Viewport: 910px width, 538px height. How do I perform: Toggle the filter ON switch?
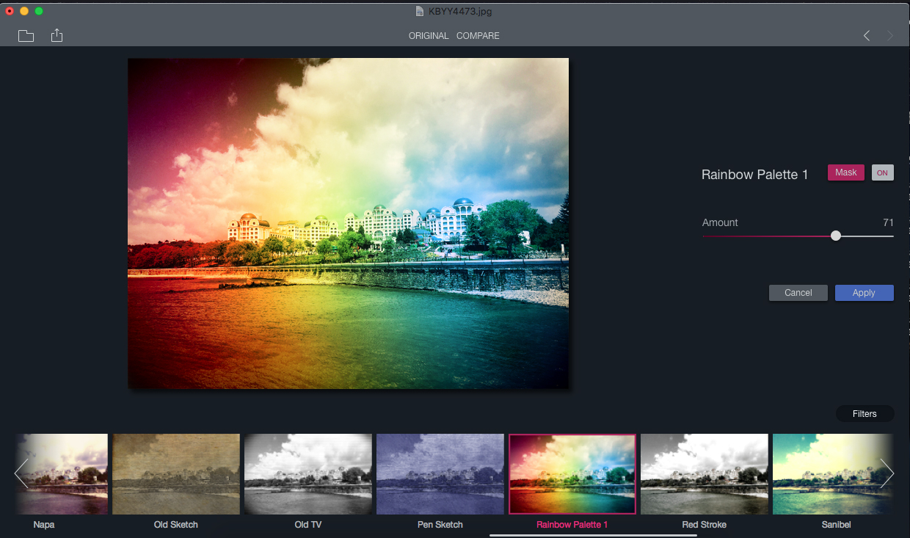pos(882,172)
